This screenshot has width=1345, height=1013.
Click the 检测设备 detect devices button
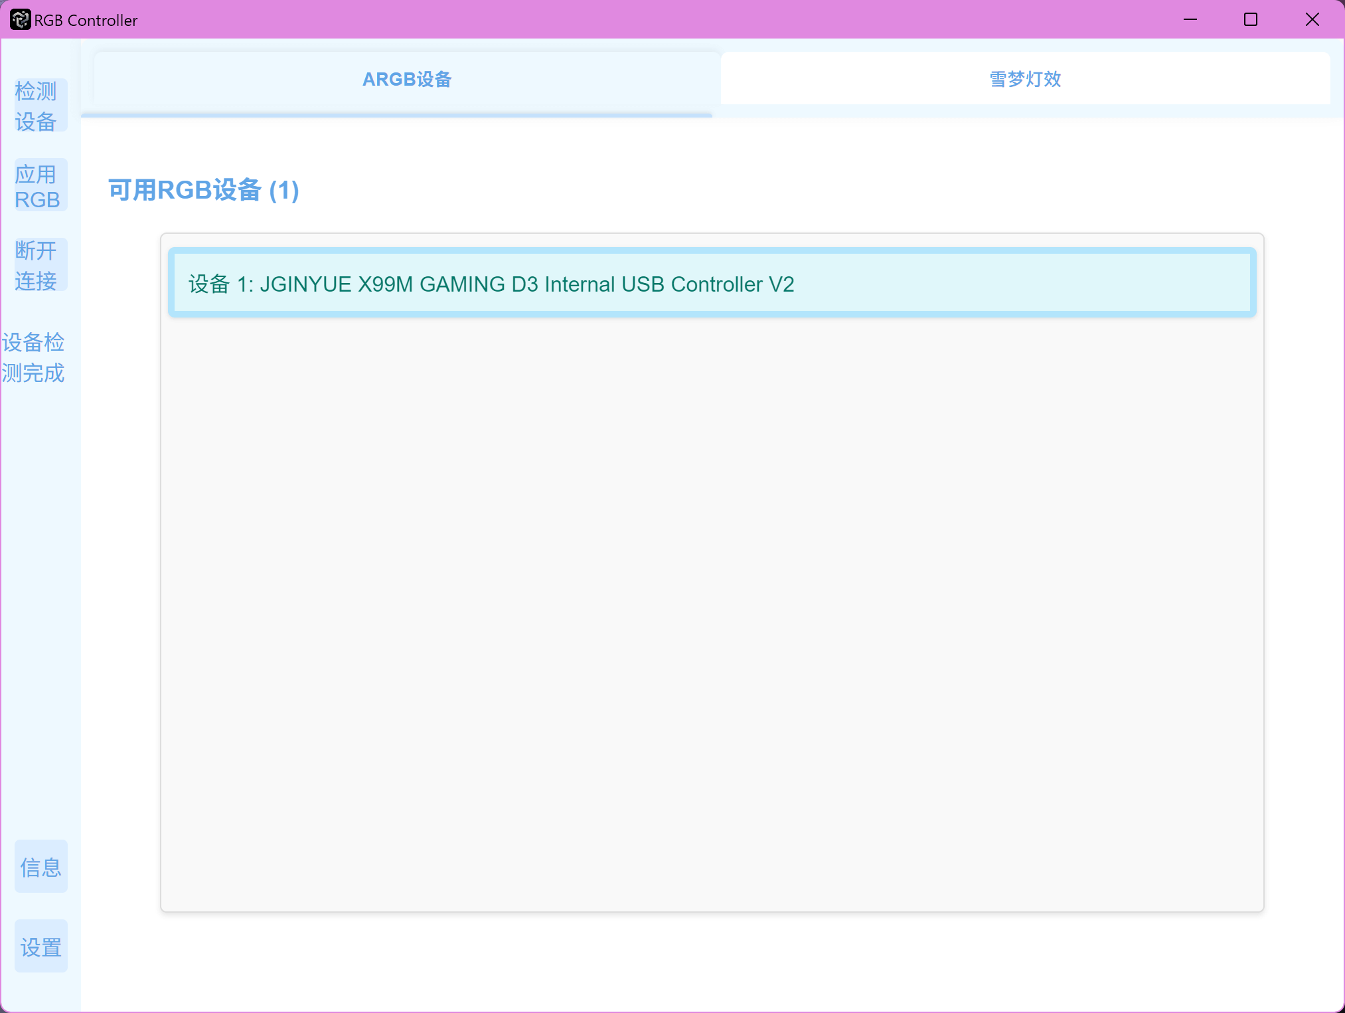tap(40, 106)
